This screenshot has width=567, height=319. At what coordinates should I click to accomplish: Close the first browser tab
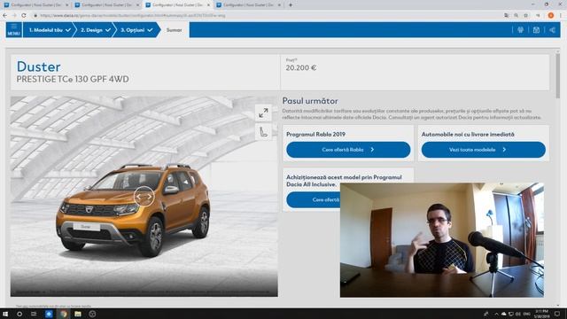point(66,5)
